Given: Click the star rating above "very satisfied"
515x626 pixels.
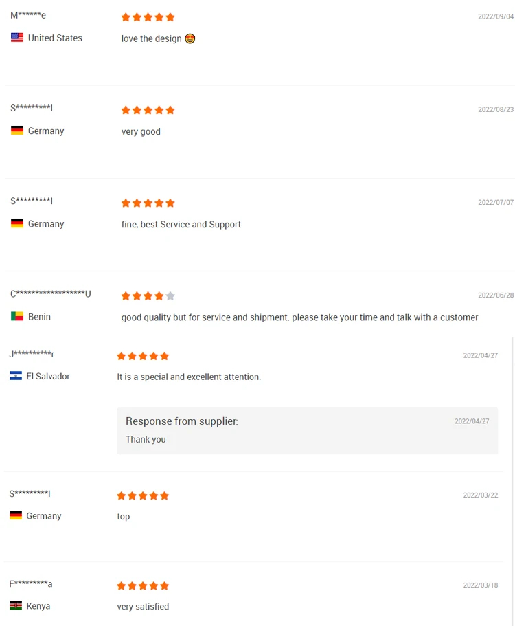Looking at the screenshot, I should tap(143, 586).
